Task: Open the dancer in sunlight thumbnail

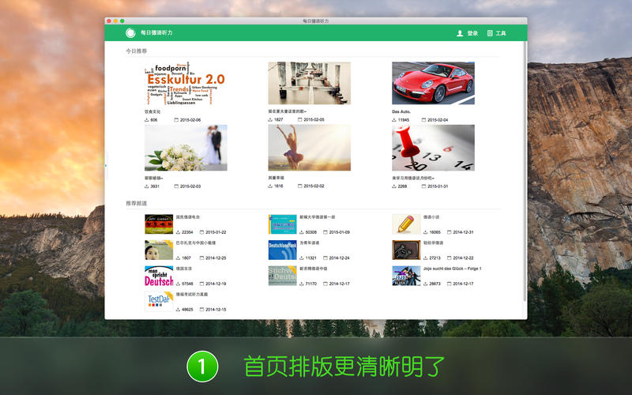Action: pyautogui.click(x=309, y=148)
